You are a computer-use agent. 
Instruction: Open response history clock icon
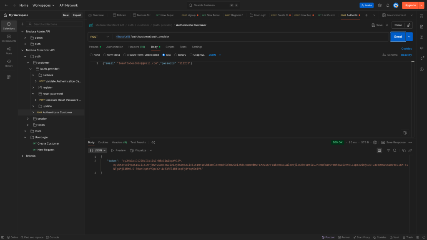coord(153,142)
